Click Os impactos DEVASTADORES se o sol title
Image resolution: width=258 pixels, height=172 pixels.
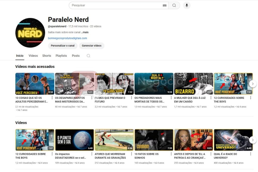pos(70,156)
